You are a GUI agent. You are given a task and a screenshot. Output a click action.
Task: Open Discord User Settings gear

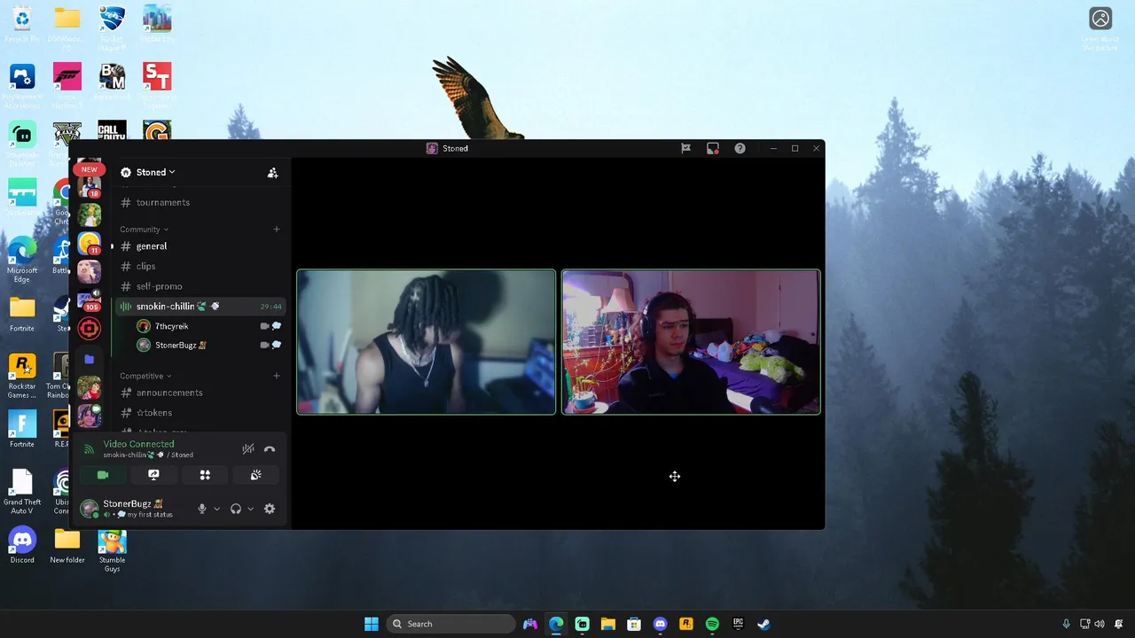pos(270,509)
